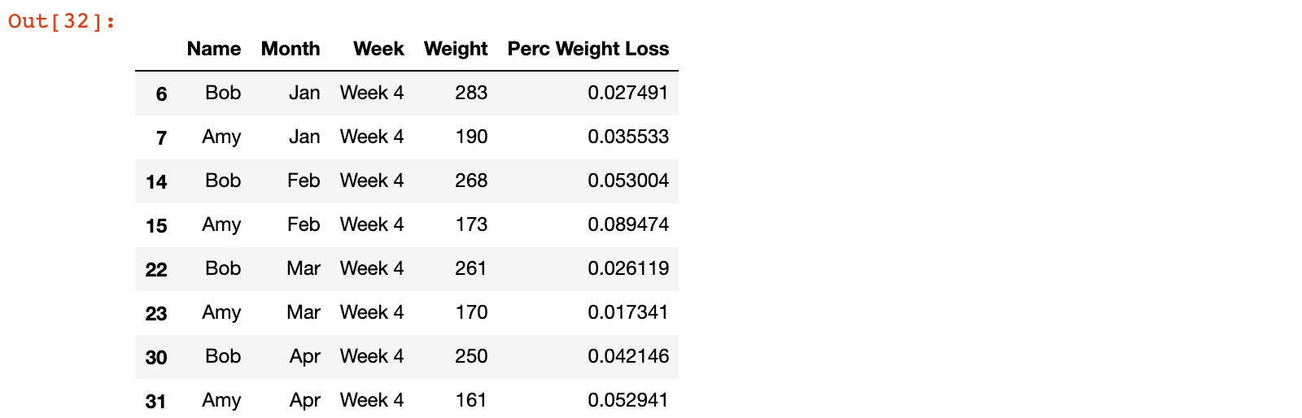Click row index 15
Image resolution: width=1302 pixels, height=418 pixels.
pyautogui.click(x=156, y=225)
